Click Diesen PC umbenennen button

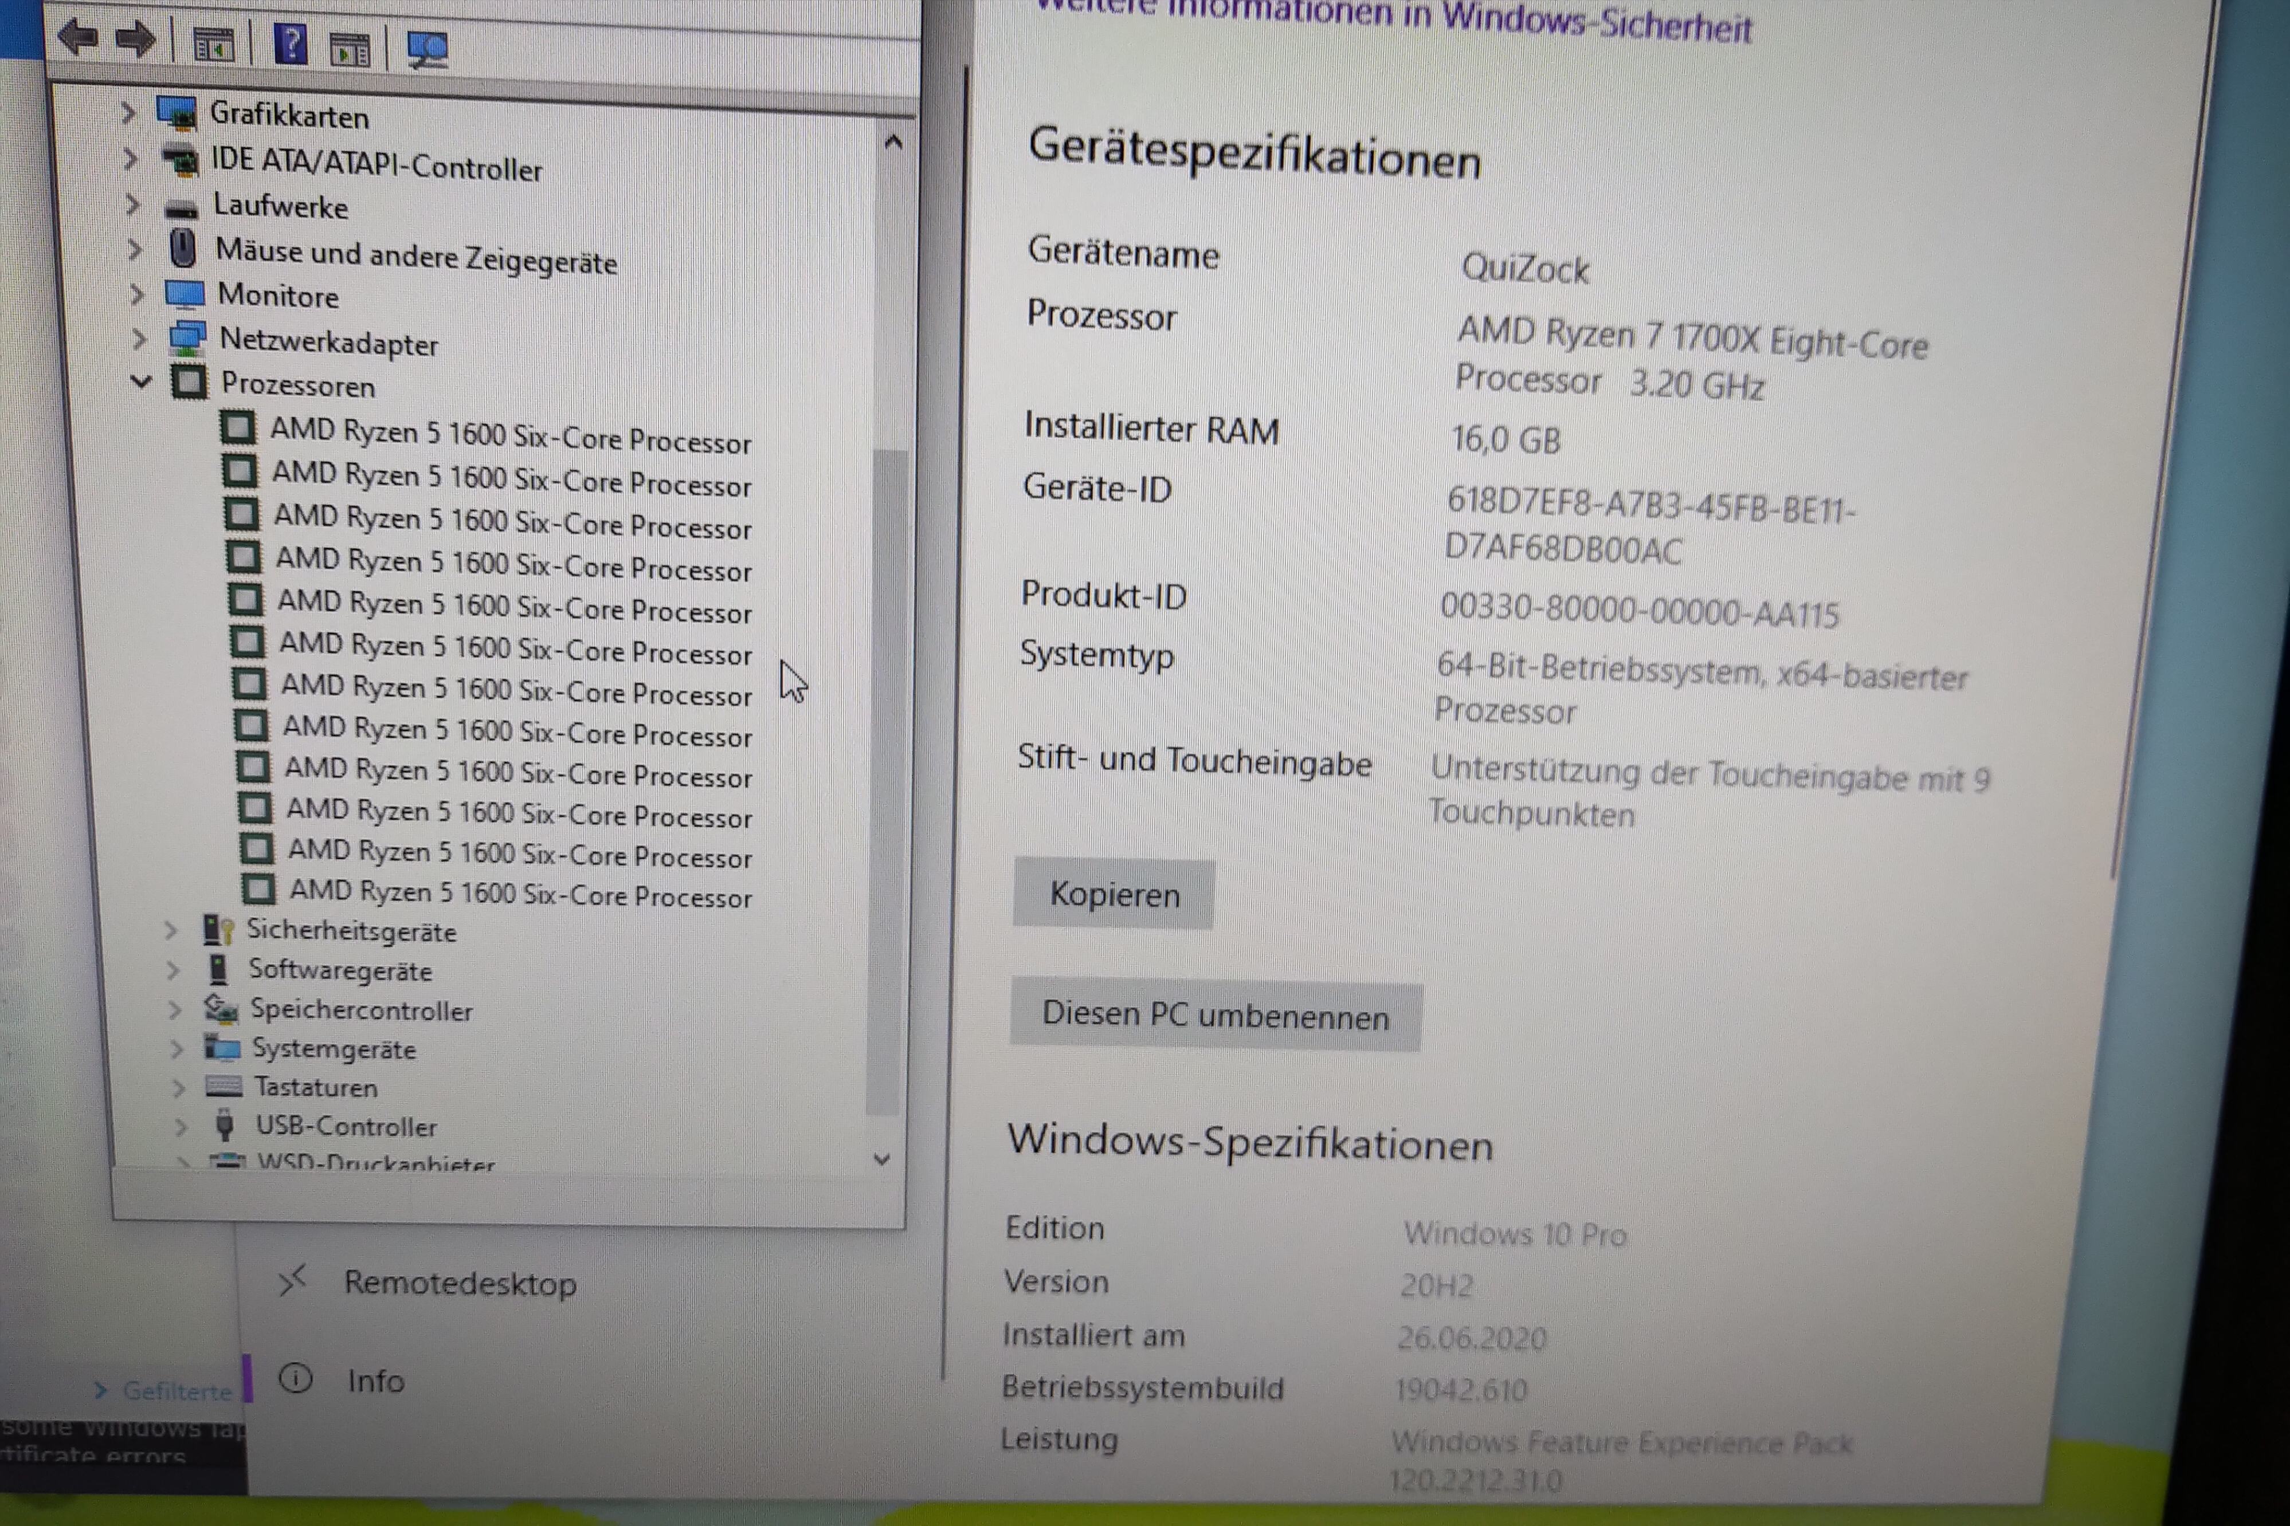pyautogui.click(x=1215, y=1015)
